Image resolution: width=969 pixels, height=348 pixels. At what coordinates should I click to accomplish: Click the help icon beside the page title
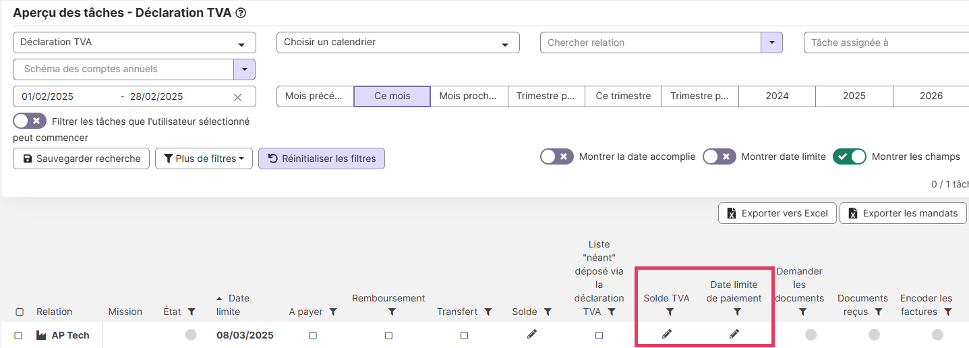[241, 13]
